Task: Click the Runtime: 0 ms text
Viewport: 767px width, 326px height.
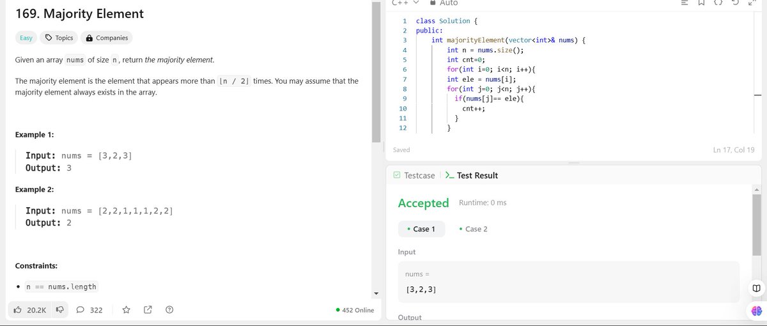Action: tap(483, 203)
